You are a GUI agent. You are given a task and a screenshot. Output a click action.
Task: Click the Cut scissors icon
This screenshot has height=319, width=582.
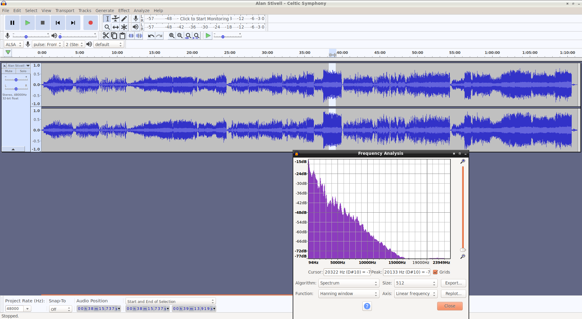tap(106, 36)
